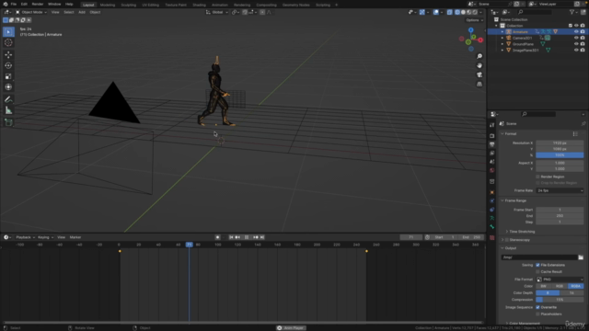Open the viewport Add menu

tap(82, 12)
